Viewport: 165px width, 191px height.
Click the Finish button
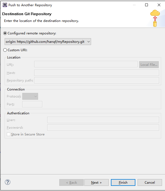(123, 183)
